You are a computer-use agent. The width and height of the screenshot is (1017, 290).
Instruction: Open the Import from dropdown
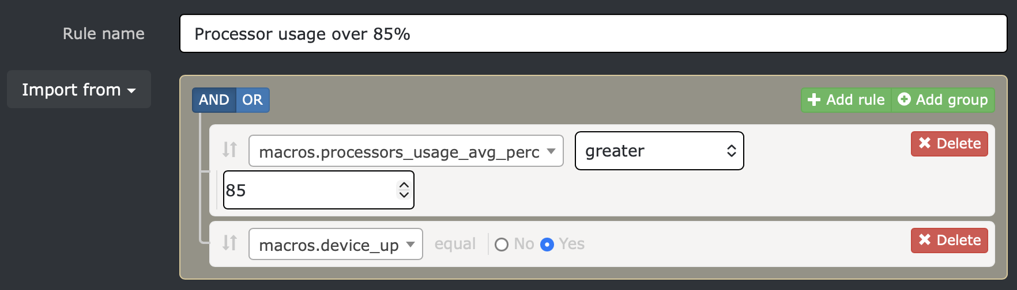pos(79,90)
